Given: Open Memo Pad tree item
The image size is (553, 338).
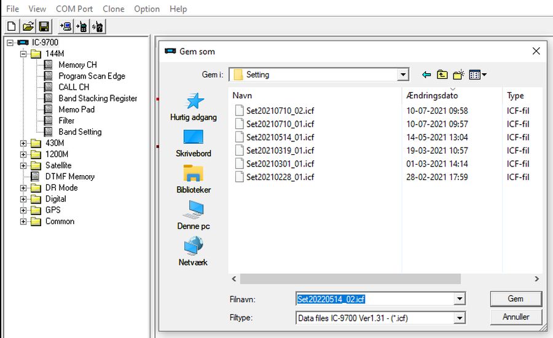Looking at the screenshot, I should point(77,109).
